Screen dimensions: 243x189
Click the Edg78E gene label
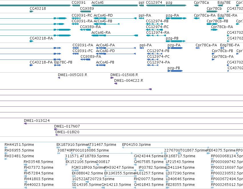(x=224, y=3)
